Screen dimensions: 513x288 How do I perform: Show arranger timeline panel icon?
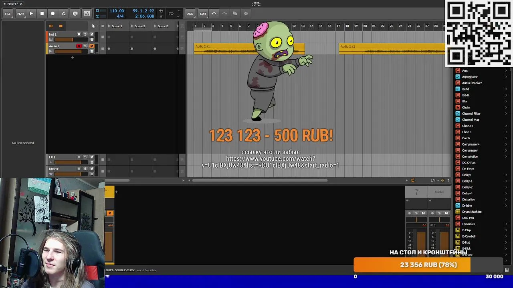(61, 26)
